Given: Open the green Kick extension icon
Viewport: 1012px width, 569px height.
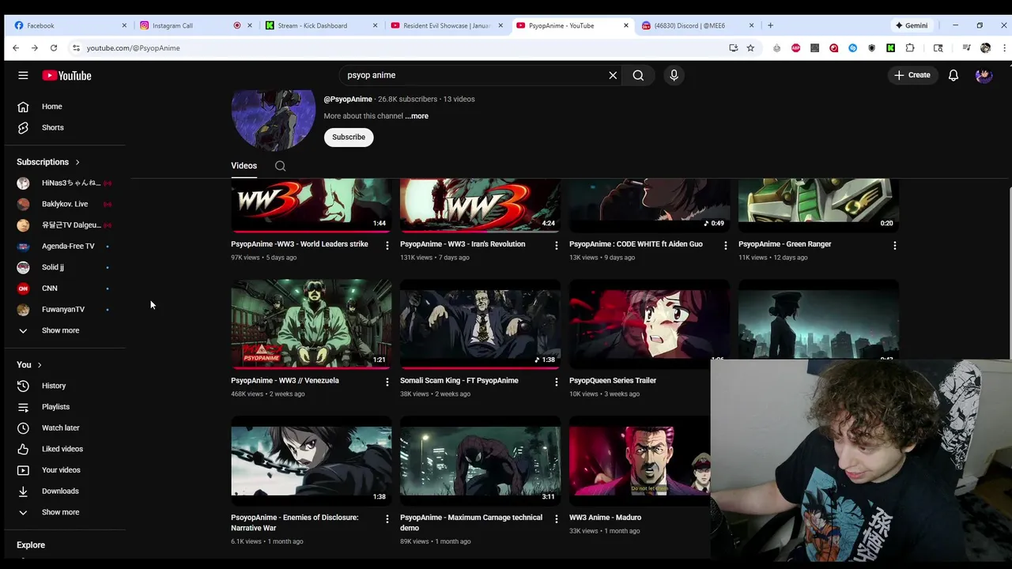Looking at the screenshot, I should (890, 47).
